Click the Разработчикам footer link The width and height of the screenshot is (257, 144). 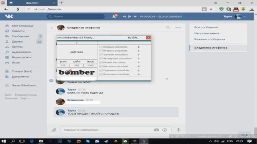click(x=26, y=95)
